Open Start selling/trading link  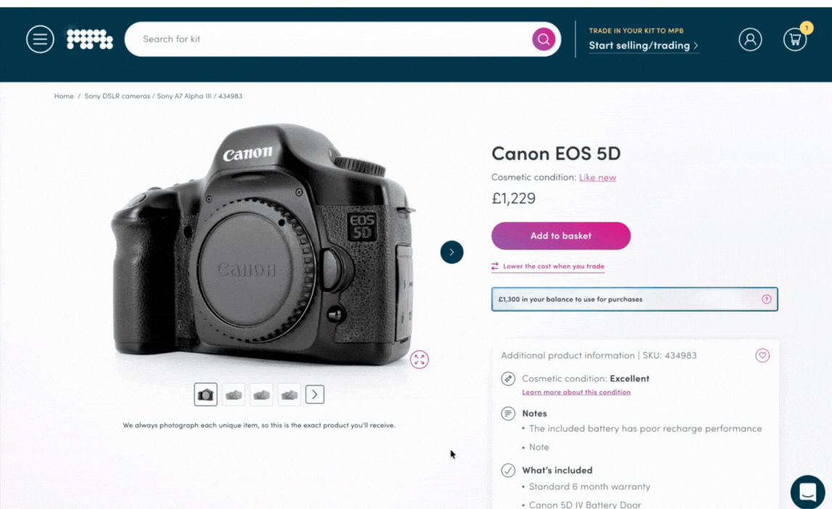643,46
